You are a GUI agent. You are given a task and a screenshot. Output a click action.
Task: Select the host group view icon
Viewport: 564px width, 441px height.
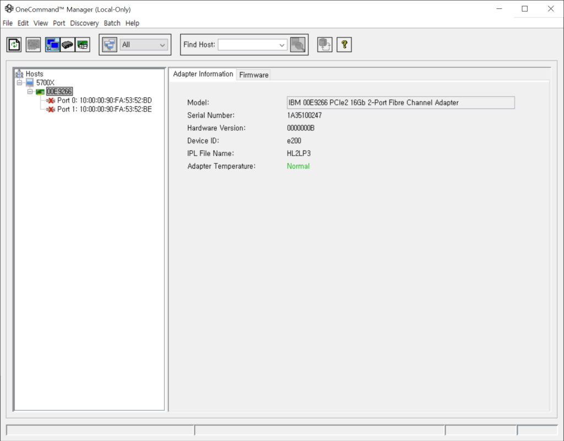(x=53, y=45)
